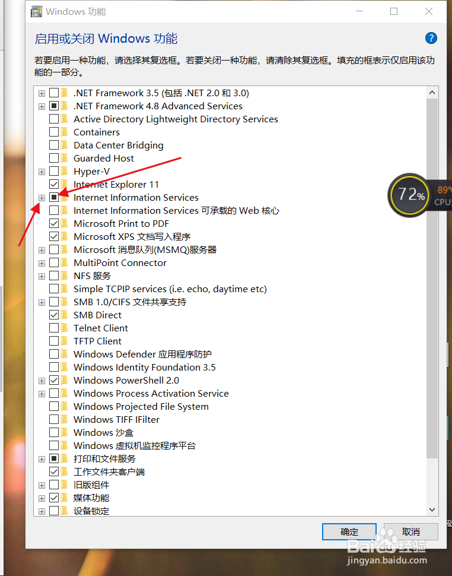Uncheck Internet Explorer 11

[x=54, y=184]
